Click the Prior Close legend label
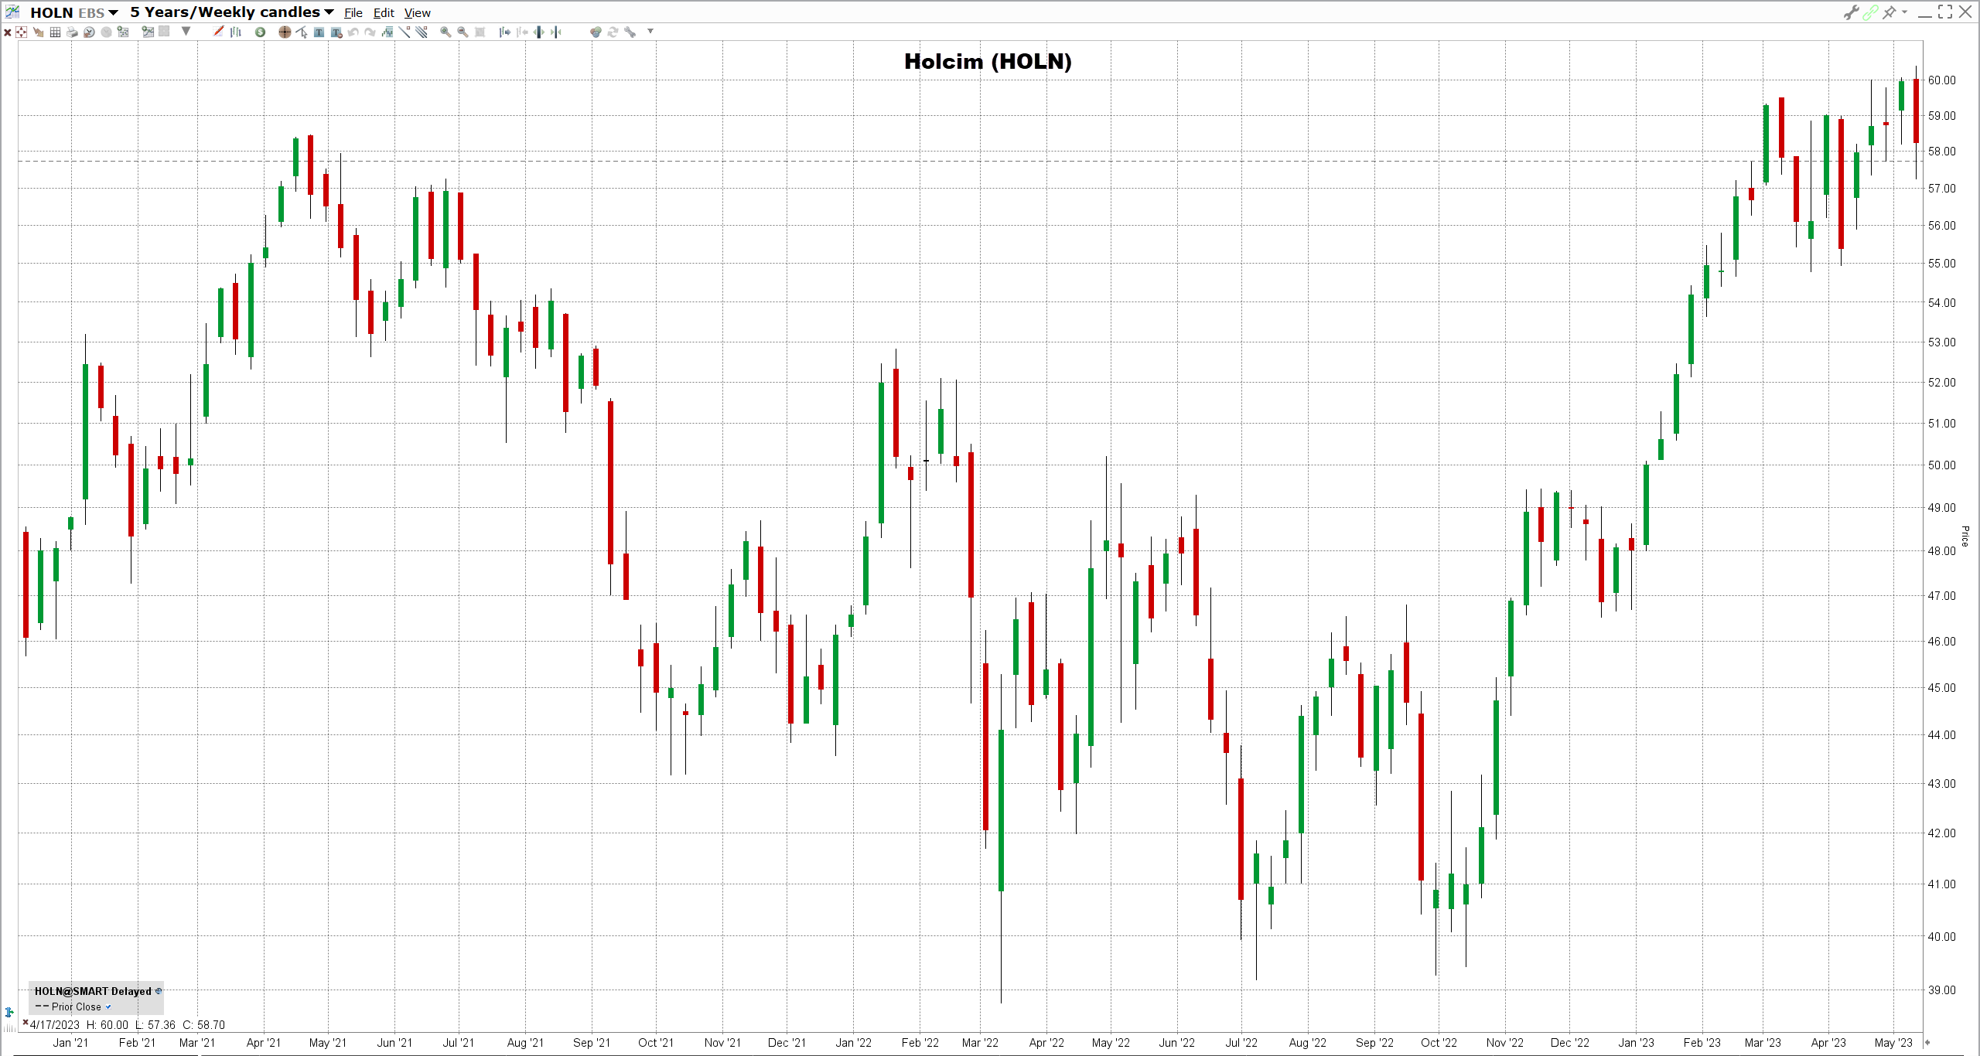 (x=77, y=1007)
